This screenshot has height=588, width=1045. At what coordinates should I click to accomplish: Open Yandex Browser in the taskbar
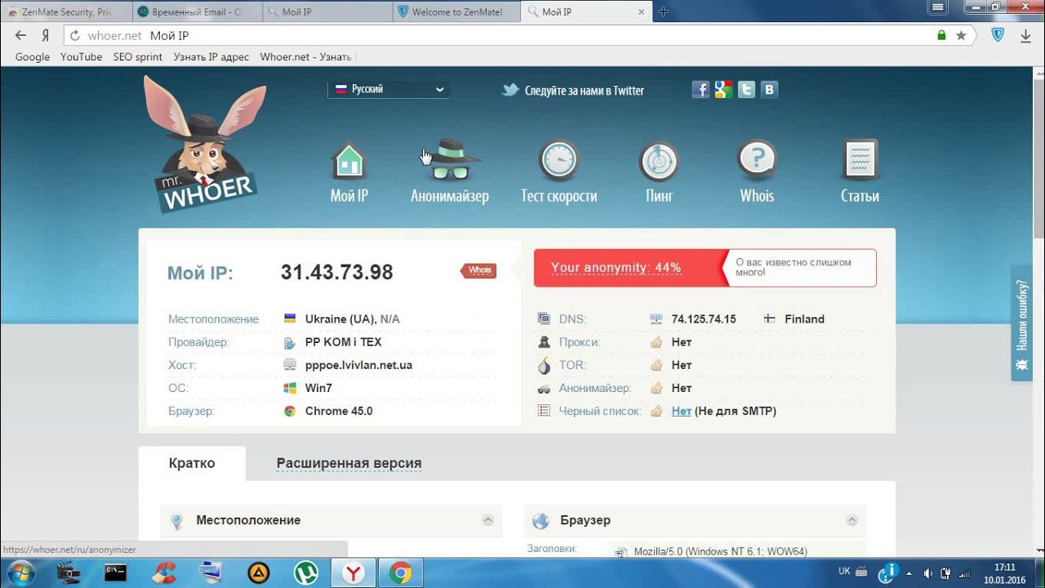point(354,573)
